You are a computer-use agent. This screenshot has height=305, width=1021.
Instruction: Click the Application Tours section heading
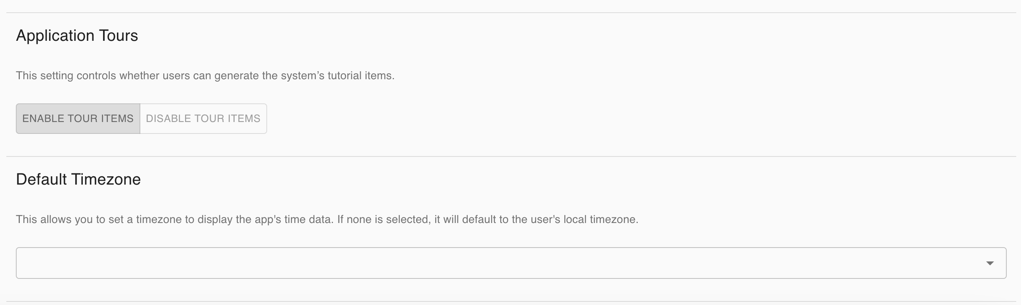[x=77, y=36]
